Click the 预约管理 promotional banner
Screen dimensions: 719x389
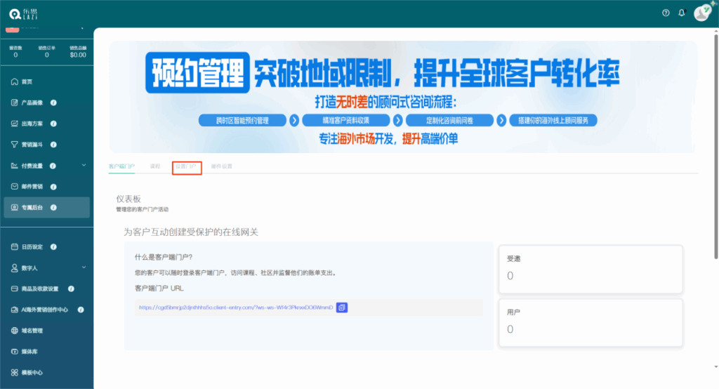click(403, 96)
